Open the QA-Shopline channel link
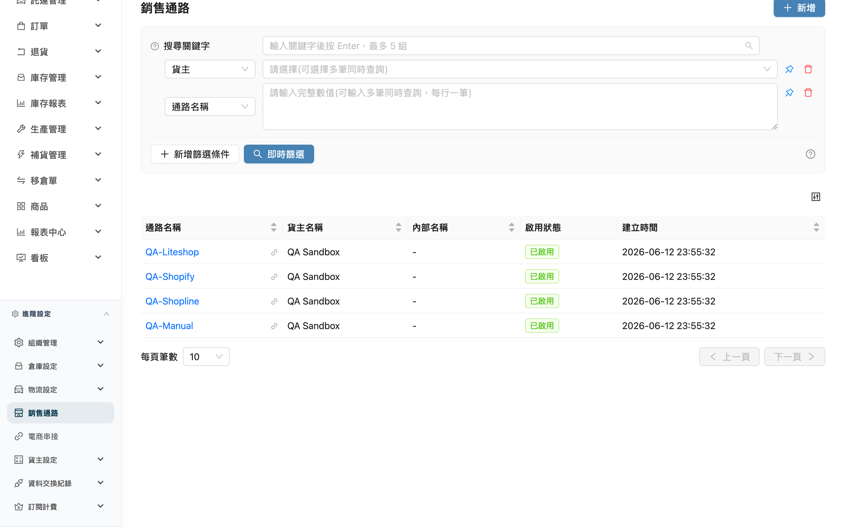The image size is (844, 527). point(172,301)
